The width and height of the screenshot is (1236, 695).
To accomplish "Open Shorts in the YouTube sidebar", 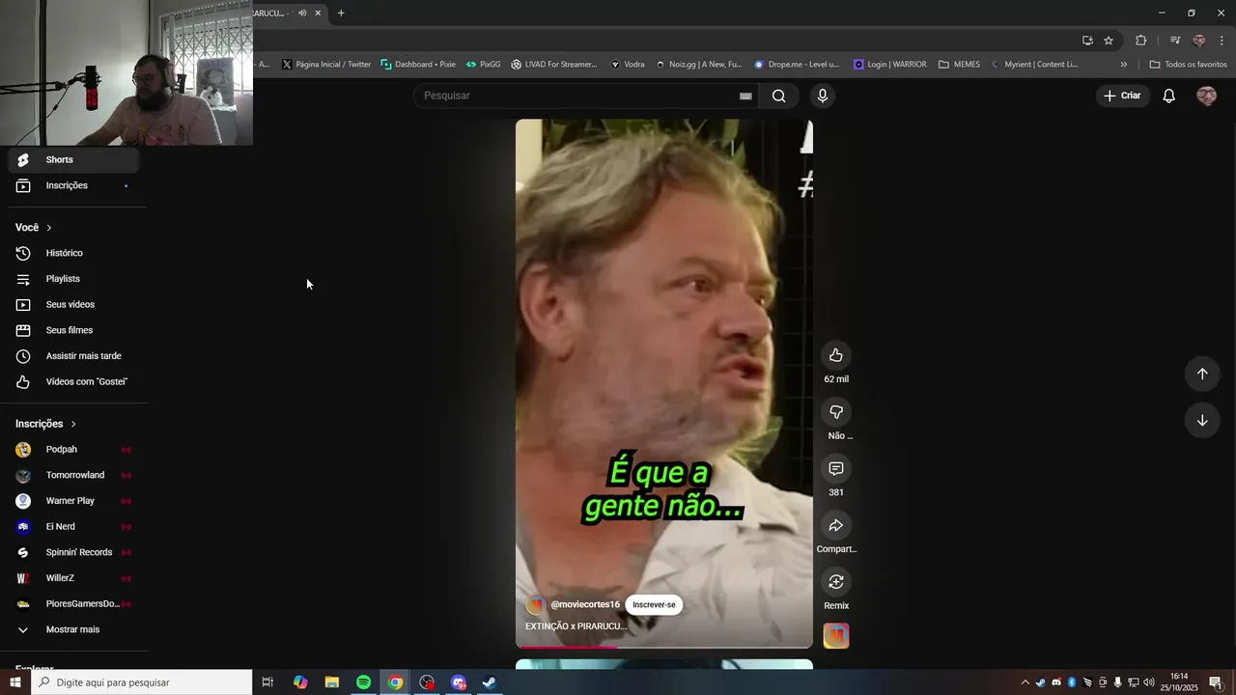I will tap(73, 160).
